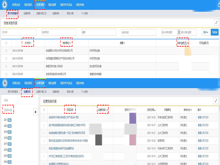Click the blue 查询 search button
Screen dimensions: 220x165
click(215, 32)
